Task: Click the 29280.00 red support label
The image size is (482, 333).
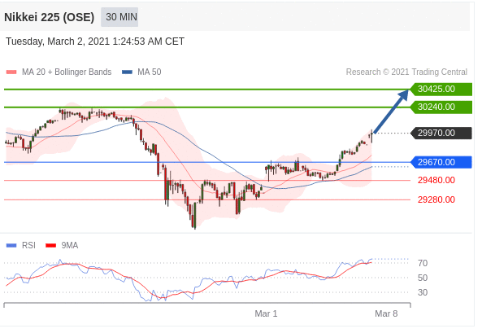Action: (x=436, y=199)
